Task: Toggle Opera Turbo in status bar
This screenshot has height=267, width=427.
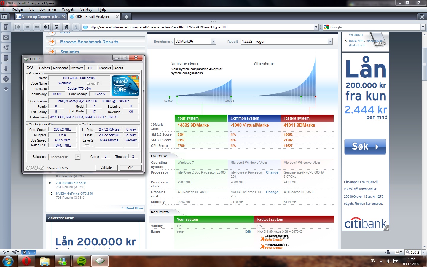Action: point(27,252)
